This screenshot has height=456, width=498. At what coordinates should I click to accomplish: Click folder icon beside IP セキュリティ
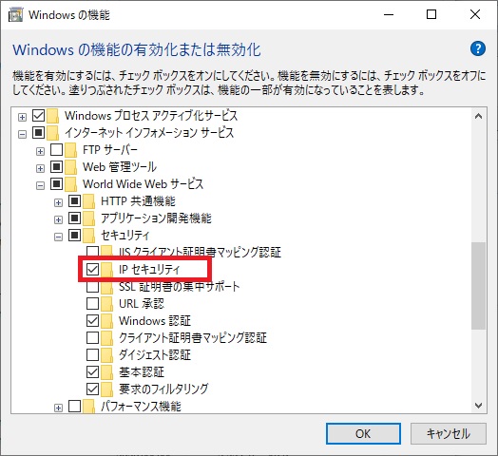[107, 270]
